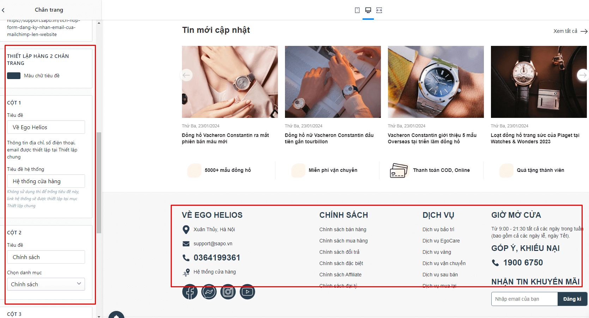This screenshot has height=318, width=589.
Task: Open Chính sách đổi trả link
Action: tap(339, 252)
